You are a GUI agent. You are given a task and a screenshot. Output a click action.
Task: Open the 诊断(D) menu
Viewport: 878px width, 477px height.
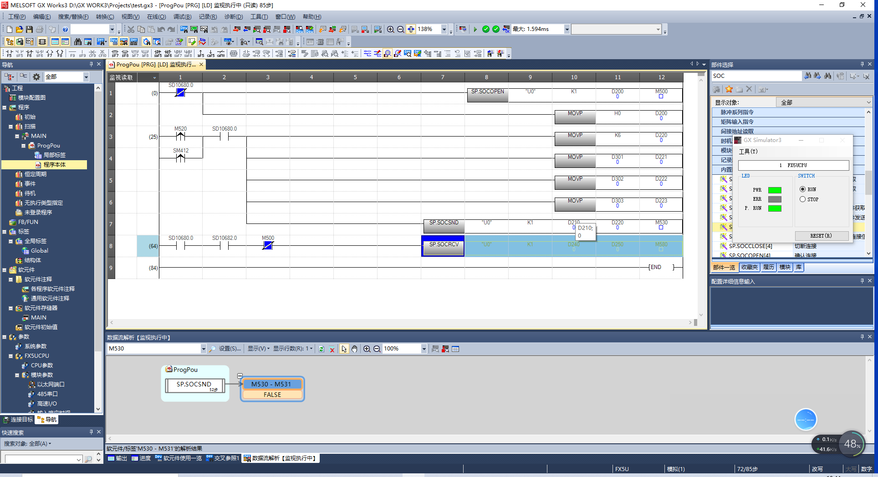coord(233,17)
